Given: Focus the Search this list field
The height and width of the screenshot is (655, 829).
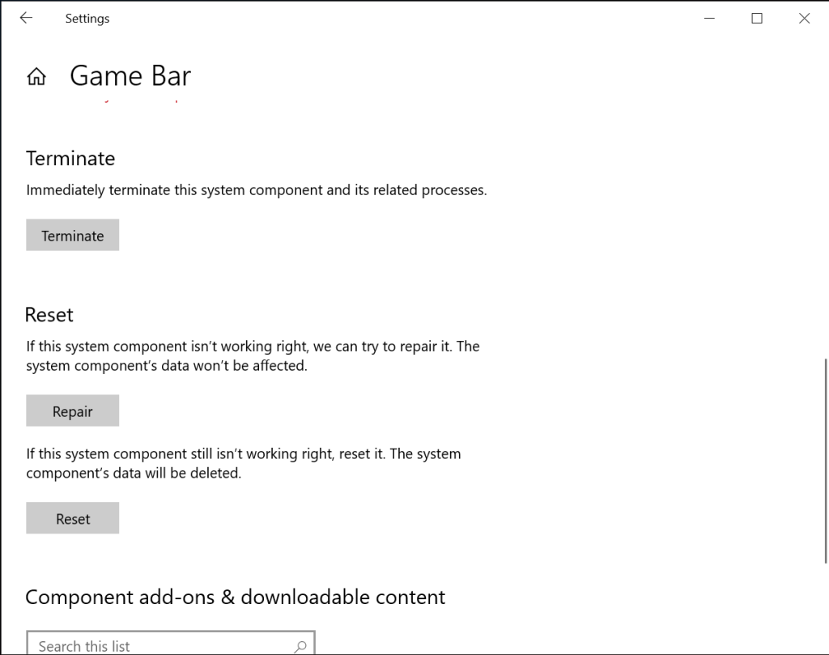Looking at the screenshot, I should tap(171, 644).
